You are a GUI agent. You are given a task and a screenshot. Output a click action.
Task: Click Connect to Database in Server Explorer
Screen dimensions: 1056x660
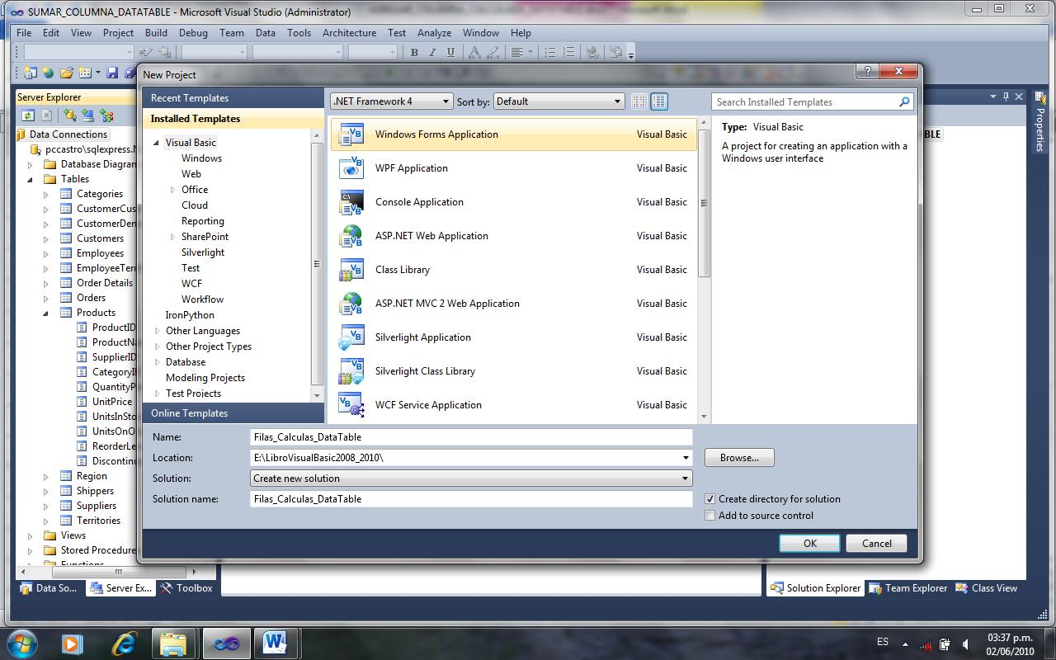[x=69, y=115]
